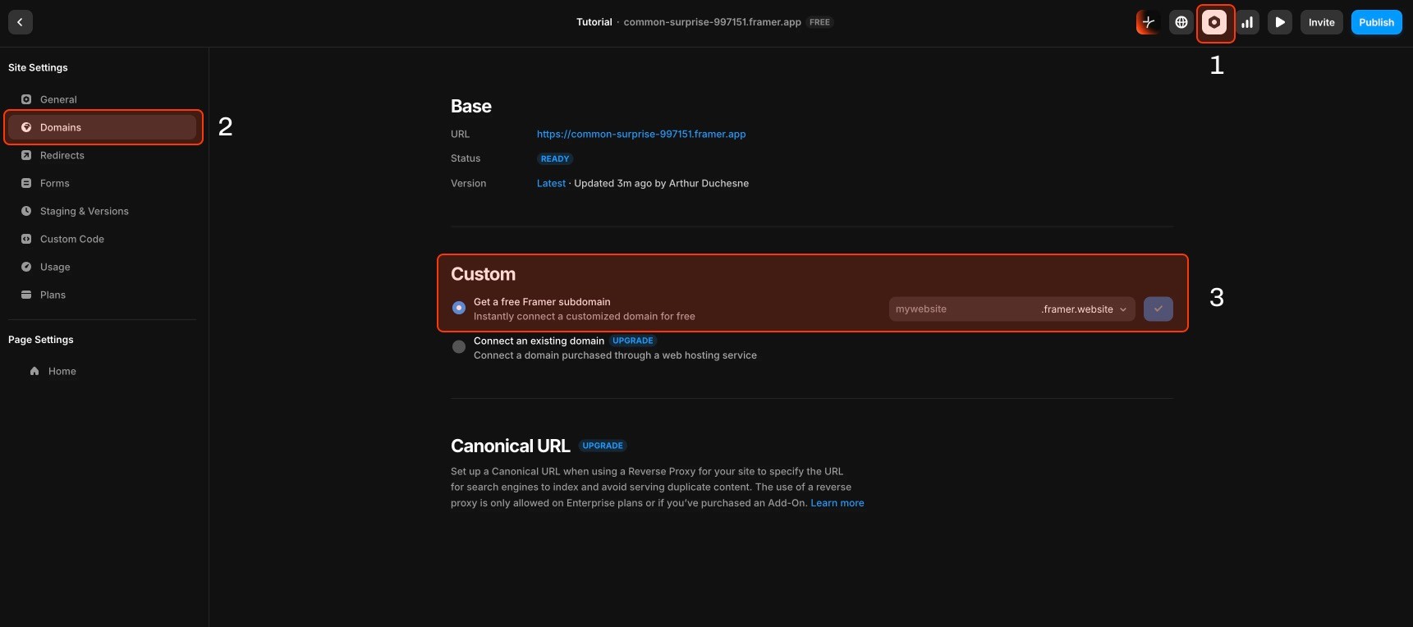The image size is (1413, 627).
Task: Click the FREE plan badge in title
Action: (819, 22)
